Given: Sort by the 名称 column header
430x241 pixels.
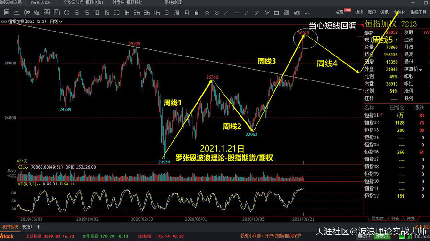Looking at the screenshot, I should (369, 108).
